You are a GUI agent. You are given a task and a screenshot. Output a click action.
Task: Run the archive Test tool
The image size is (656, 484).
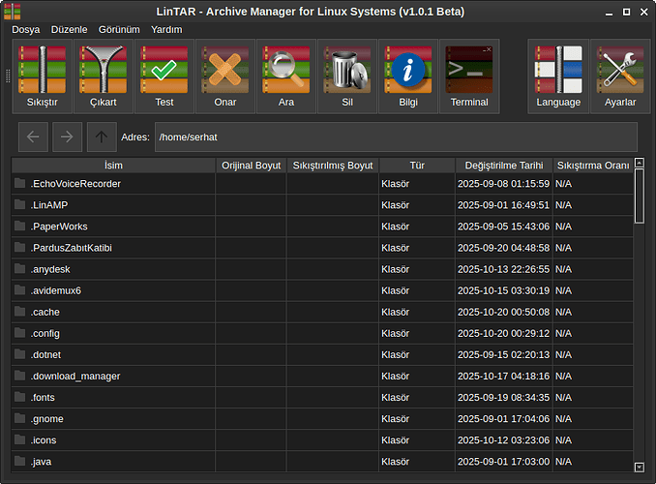pyautogui.click(x=164, y=77)
